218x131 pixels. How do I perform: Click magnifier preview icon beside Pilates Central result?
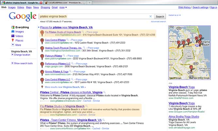point(104,92)
